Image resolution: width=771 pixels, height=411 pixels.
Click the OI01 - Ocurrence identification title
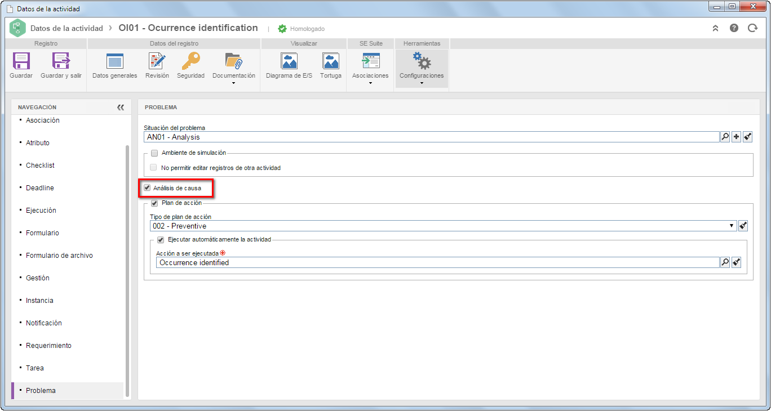188,28
